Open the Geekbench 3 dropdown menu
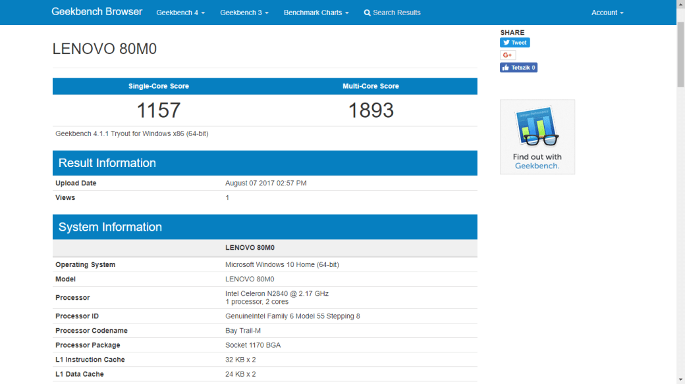685x384 pixels. click(244, 12)
